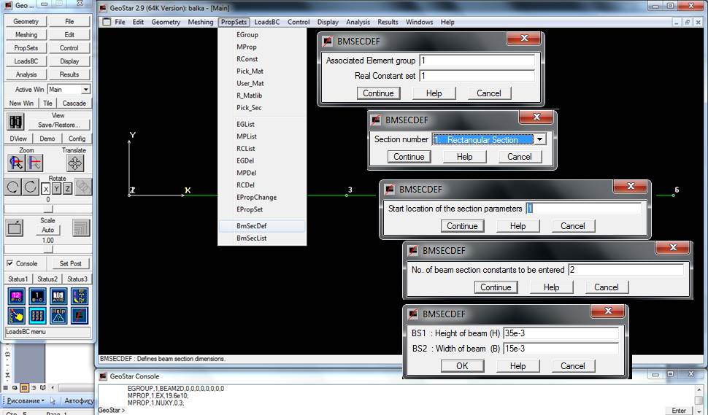708x415 pixels.
Task: Open the Results menu in menu bar
Action: (388, 22)
